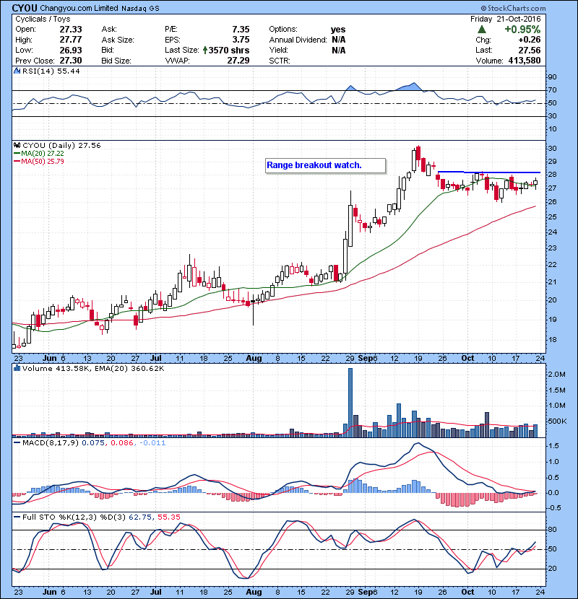578x599 pixels.
Task: Click the Full STO legend dash marker
Action: tap(17, 517)
